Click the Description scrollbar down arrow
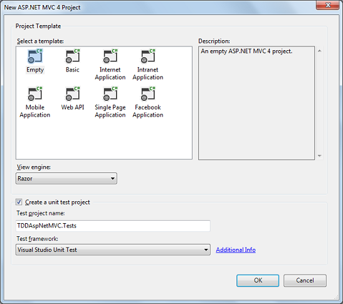Viewport: 343px width, 304px height. pos(319,155)
